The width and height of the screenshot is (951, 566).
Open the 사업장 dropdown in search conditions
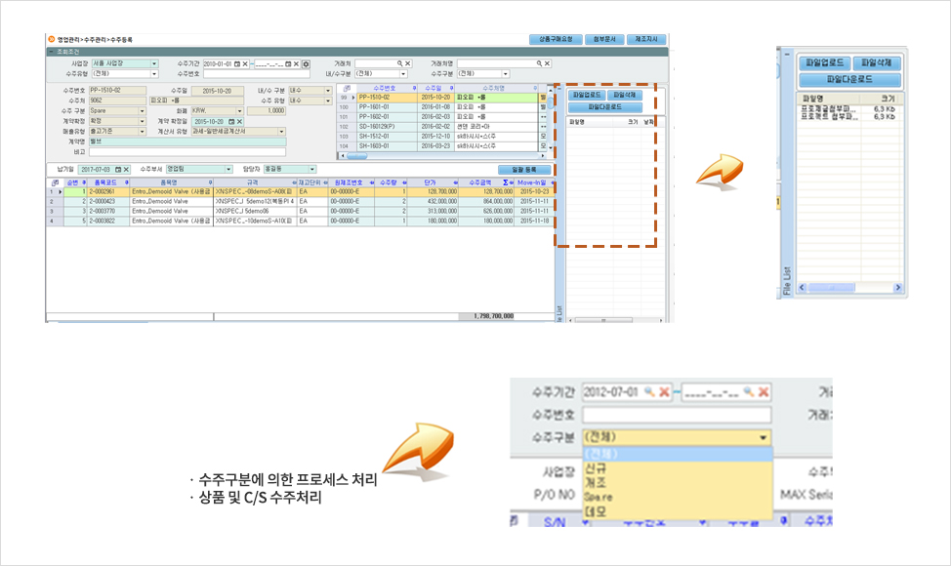coord(154,63)
